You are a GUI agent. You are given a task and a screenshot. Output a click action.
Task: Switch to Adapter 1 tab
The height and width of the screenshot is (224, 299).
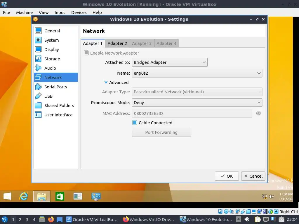pos(93,43)
